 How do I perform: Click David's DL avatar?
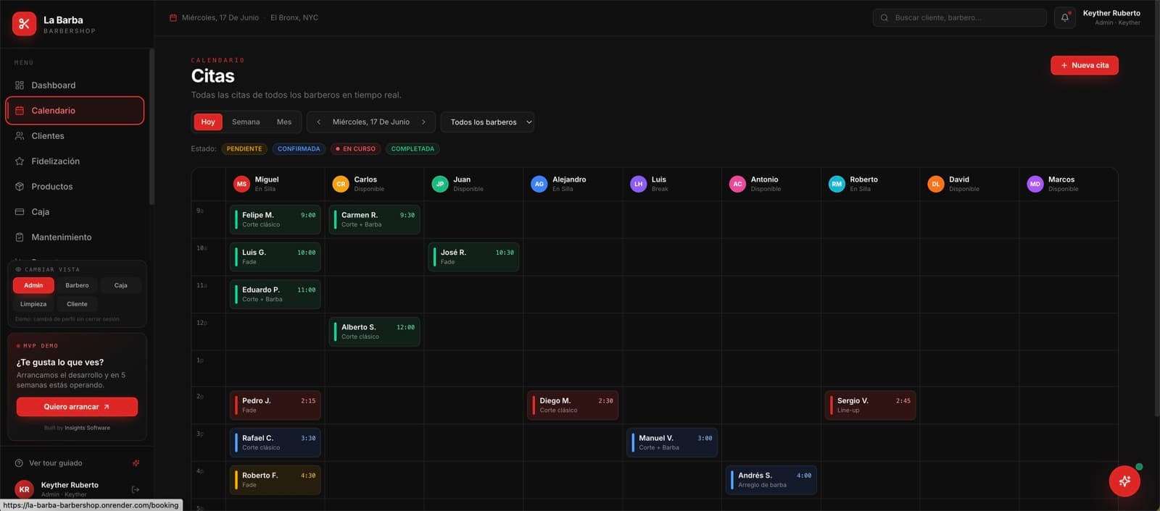(936, 184)
